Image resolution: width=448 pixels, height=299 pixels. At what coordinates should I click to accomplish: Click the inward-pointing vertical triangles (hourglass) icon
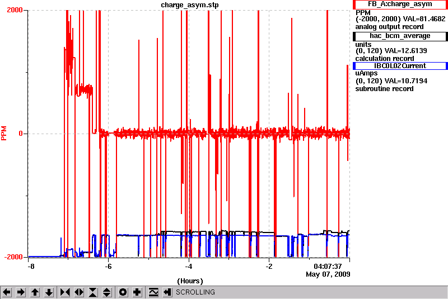pos(93,292)
